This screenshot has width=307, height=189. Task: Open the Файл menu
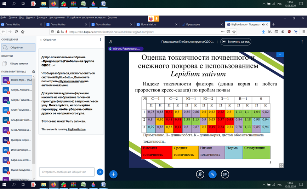(3, 17)
